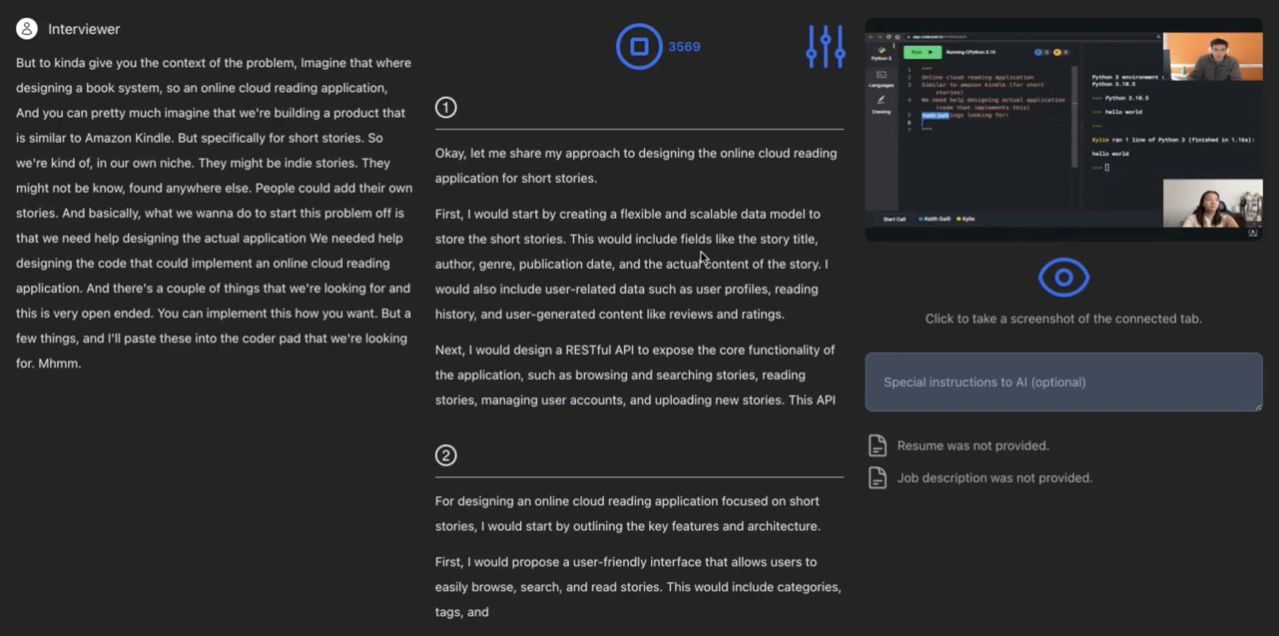Click the browser refresh icon in CoderPad view

889,37
